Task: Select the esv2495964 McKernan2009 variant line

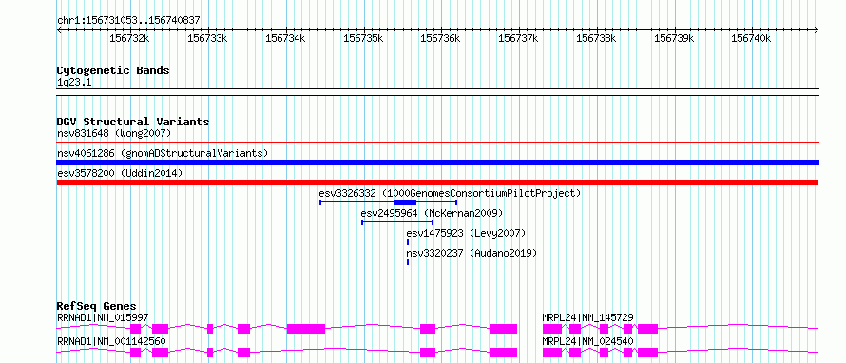Action: click(397, 221)
